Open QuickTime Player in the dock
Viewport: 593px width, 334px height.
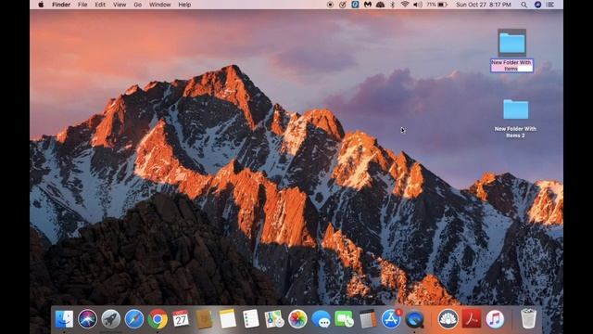click(414, 319)
